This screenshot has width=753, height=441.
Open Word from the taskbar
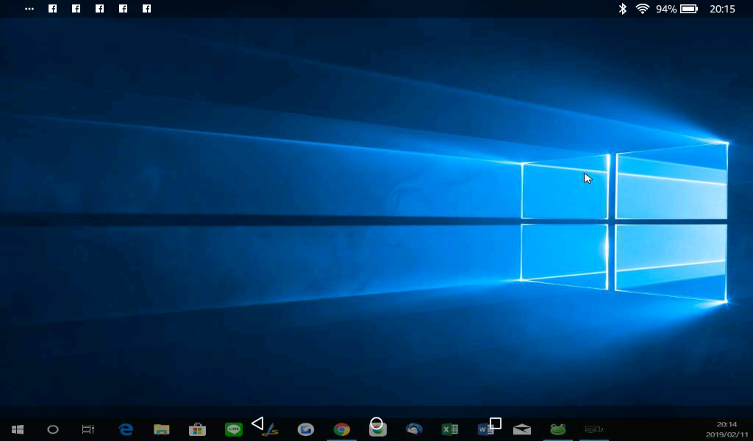point(484,429)
